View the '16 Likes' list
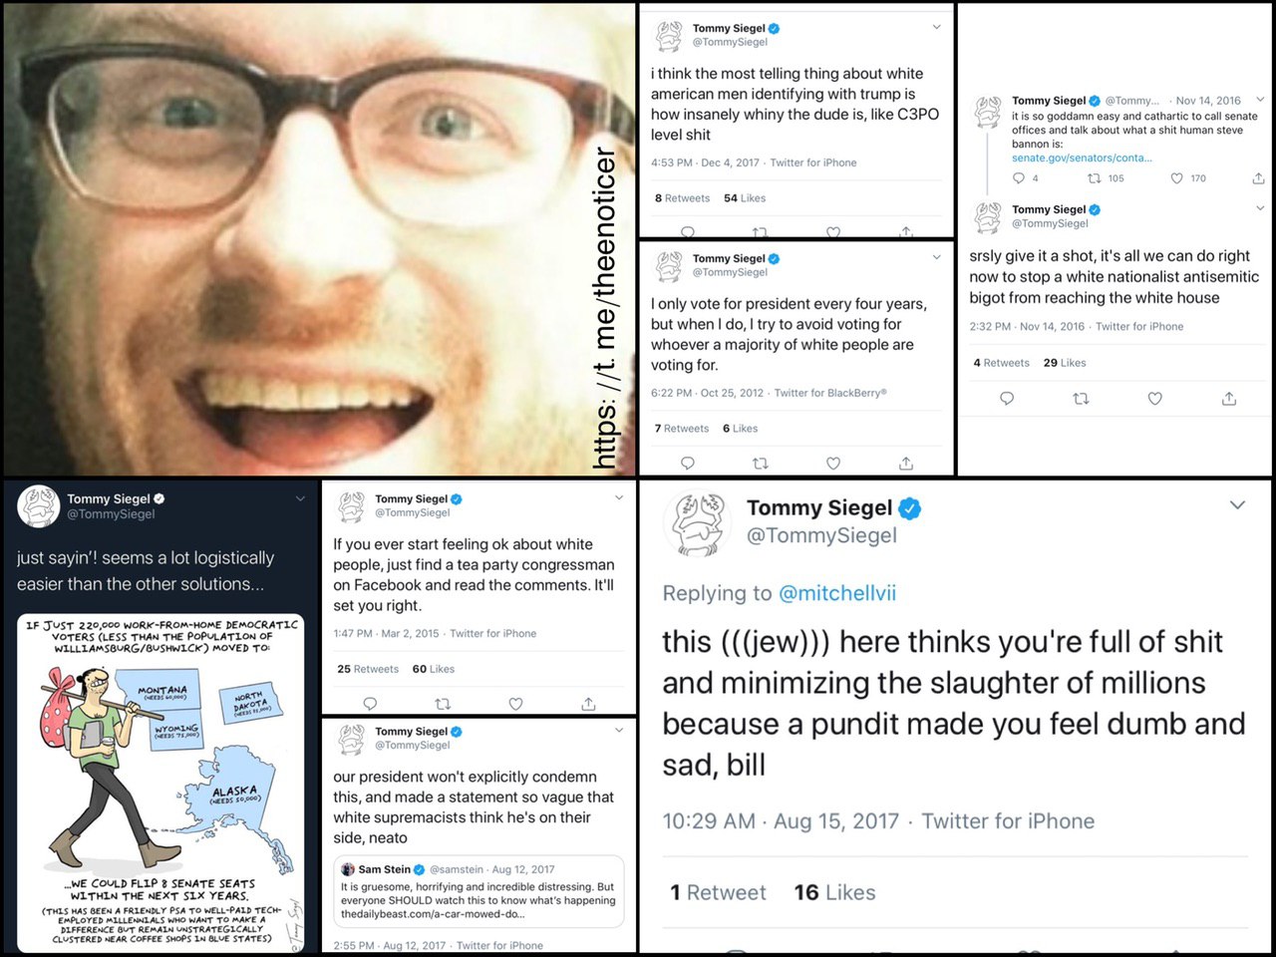The width and height of the screenshot is (1276, 957). pos(834,892)
